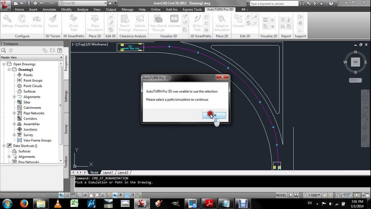Select Point Clouds in the Prospector tree
The height and width of the screenshot is (209, 371).
click(33, 86)
